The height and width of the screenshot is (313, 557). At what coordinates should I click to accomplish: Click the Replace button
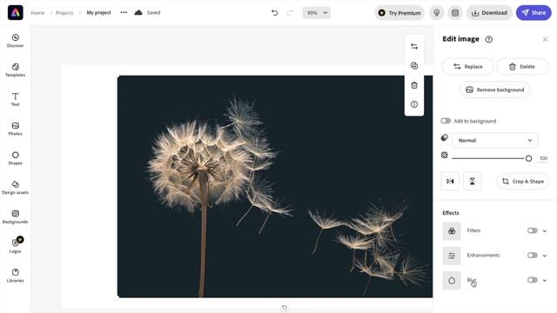468,67
